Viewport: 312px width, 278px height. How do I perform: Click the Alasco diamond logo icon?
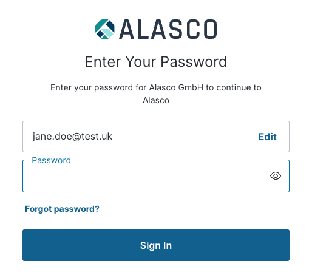point(105,29)
